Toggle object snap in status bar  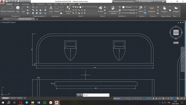[x=145, y=98]
